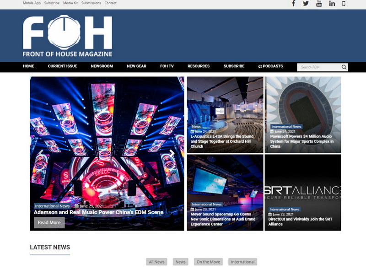Click the June 24, 2021 date on L-Acoustics card
Screen dimensions: 366x280
click(x=205, y=132)
